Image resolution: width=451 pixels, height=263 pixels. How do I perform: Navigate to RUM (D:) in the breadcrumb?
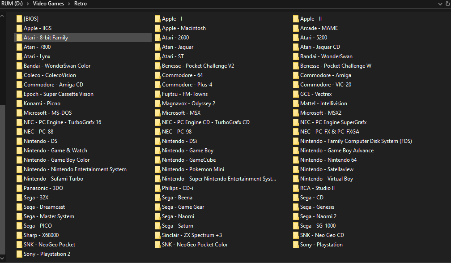tap(12, 4)
